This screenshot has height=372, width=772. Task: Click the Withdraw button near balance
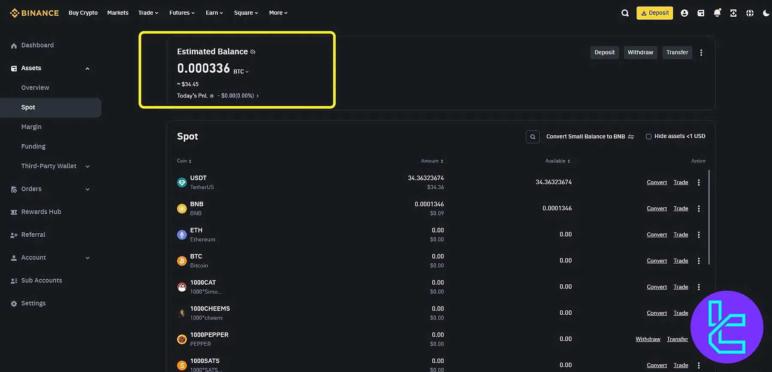coord(640,52)
